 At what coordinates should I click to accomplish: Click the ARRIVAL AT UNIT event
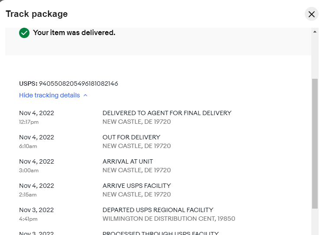(127, 161)
